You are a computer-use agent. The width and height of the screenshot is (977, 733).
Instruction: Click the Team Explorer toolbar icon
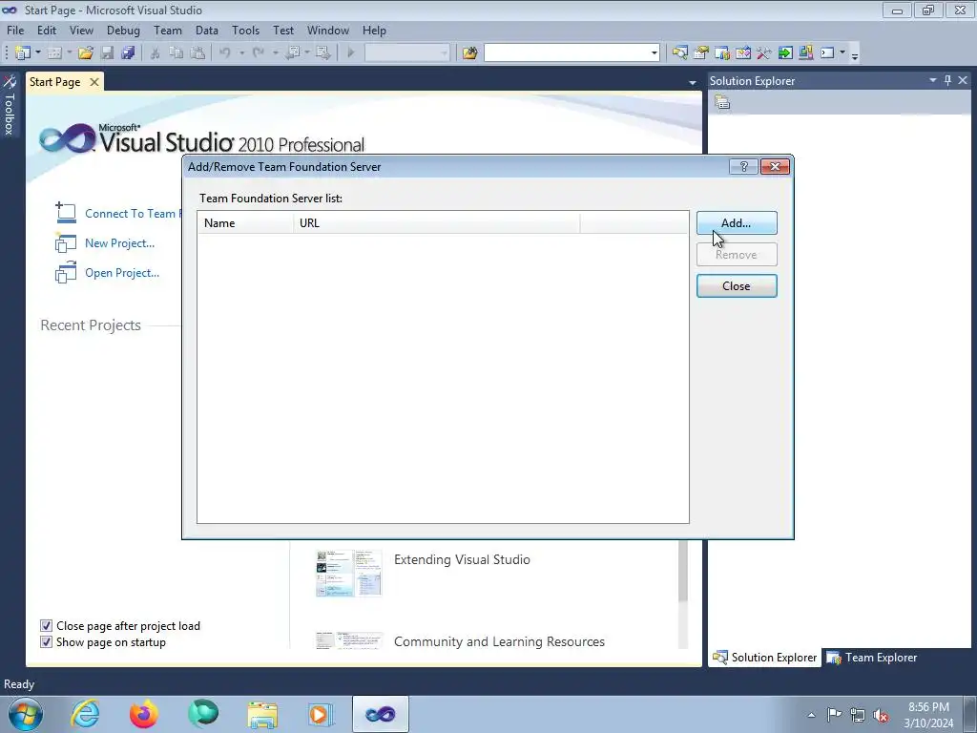coord(722,53)
